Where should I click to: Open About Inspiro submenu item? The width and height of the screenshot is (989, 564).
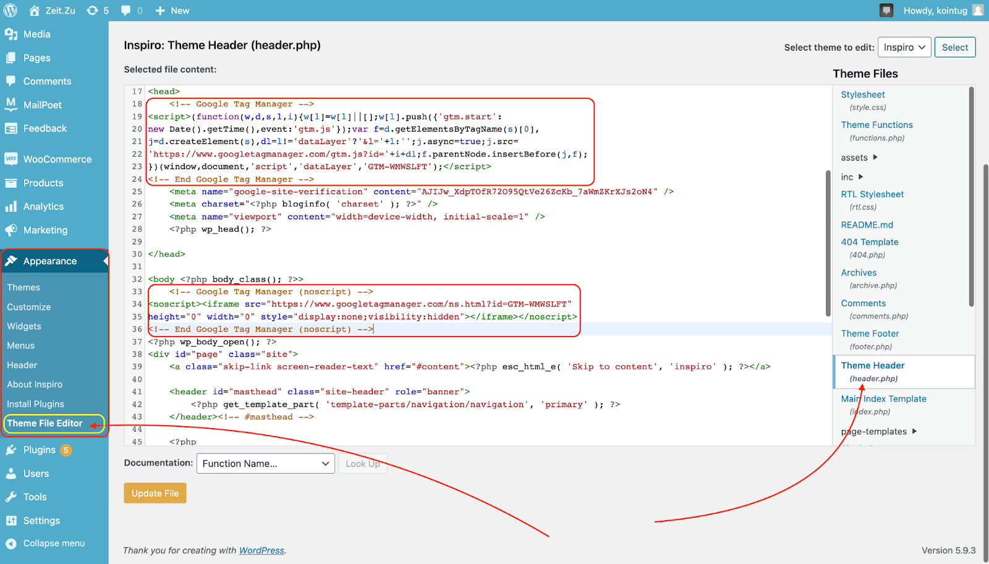pyautogui.click(x=35, y=384)
